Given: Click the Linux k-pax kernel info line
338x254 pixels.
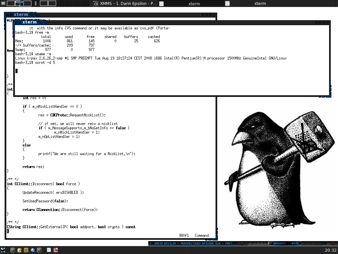Looking at the screenshot, I should pos(151,58).
